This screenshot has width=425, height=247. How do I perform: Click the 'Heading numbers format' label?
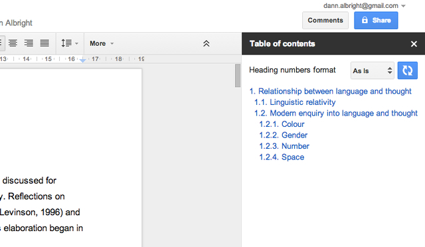tap(292, 70)
